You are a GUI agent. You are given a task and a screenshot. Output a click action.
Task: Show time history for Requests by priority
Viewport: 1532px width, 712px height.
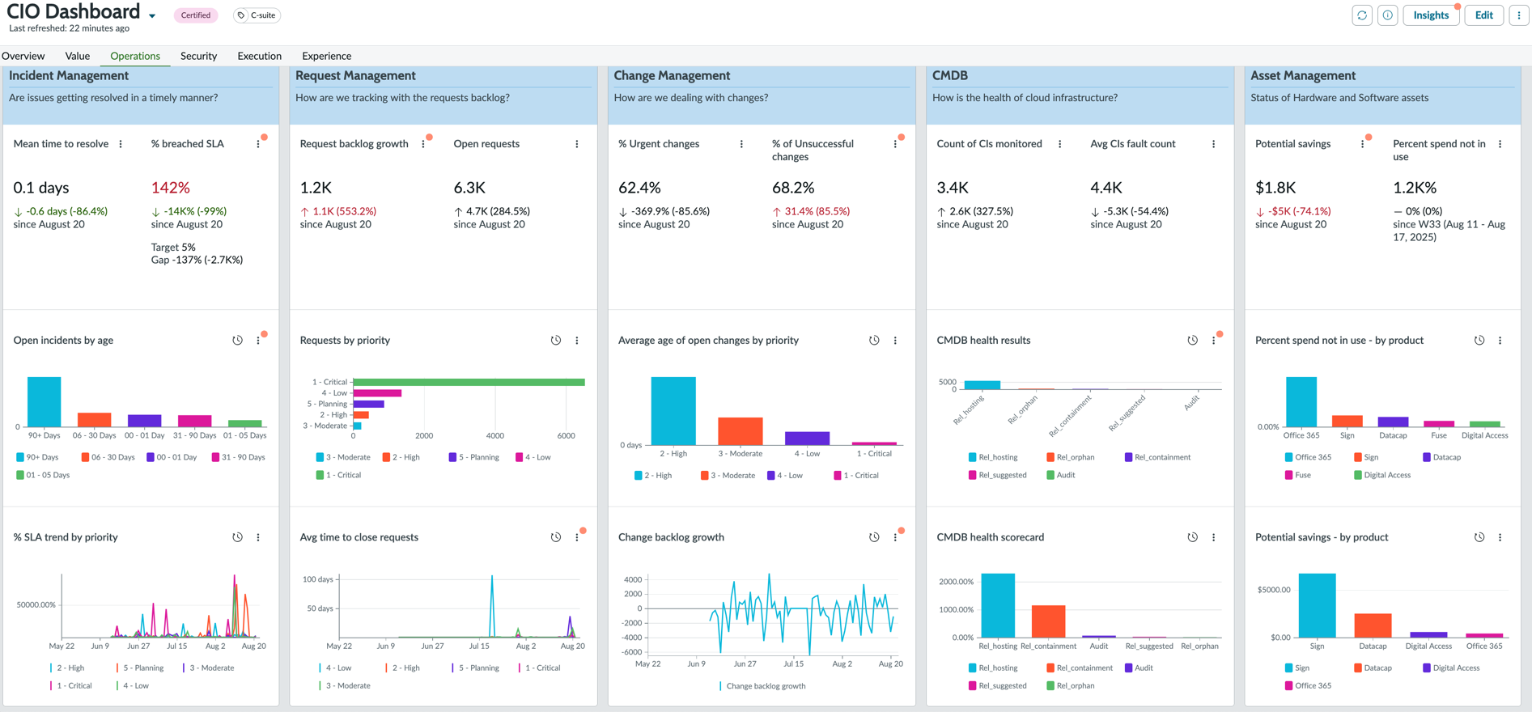click(556, 341)
